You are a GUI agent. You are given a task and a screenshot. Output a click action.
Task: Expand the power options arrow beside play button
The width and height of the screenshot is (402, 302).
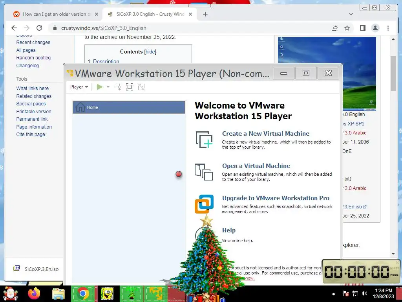click(x=108, y=87)
